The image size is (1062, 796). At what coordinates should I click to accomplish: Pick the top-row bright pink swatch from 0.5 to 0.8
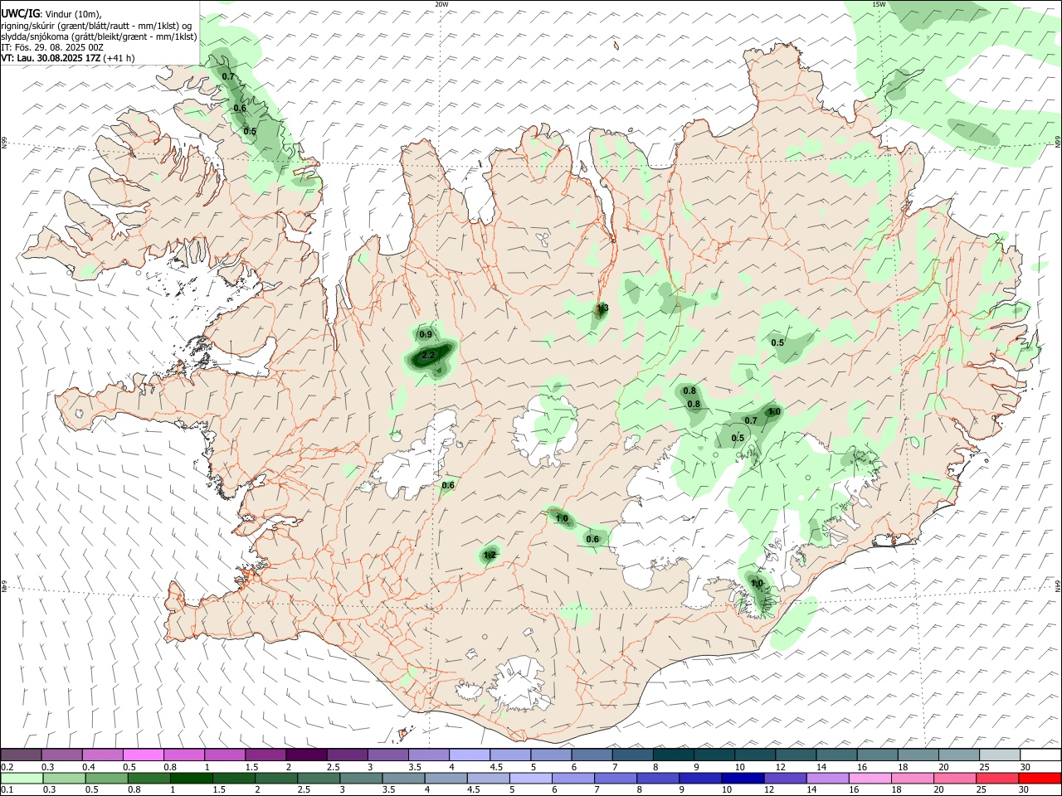pyautogui.click(x=144, y=755)
